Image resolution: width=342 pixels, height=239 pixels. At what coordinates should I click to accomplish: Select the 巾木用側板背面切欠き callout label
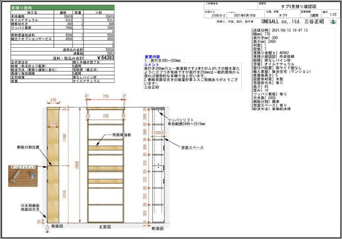coord(30,208)
